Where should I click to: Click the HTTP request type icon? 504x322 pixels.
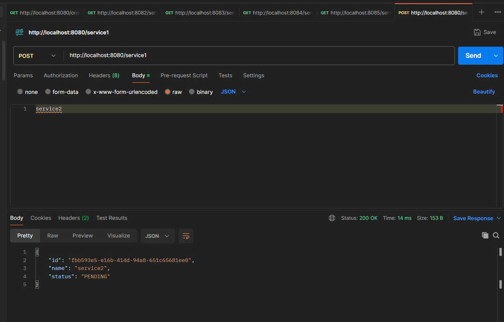(19, 32)
